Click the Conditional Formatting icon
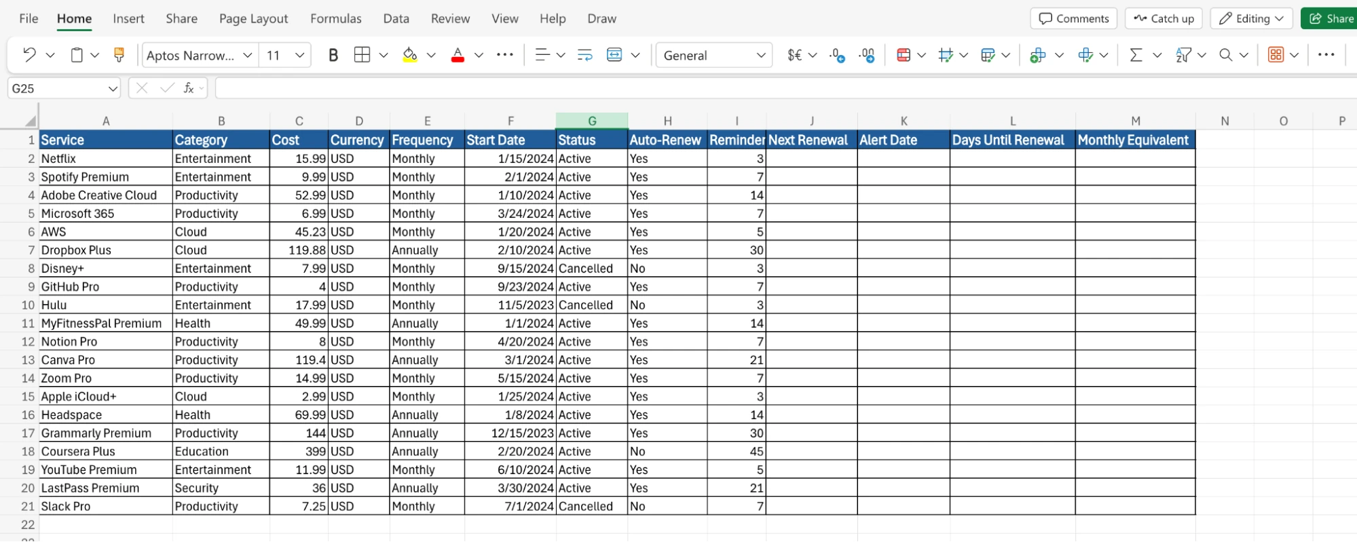Image resolution: width=1357 pixels, height=542 pixels. tap(903, 55)
